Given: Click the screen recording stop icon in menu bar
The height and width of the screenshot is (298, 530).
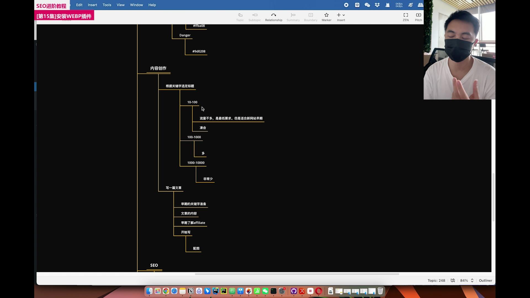Looking at the screenshot, I should 346,5.
